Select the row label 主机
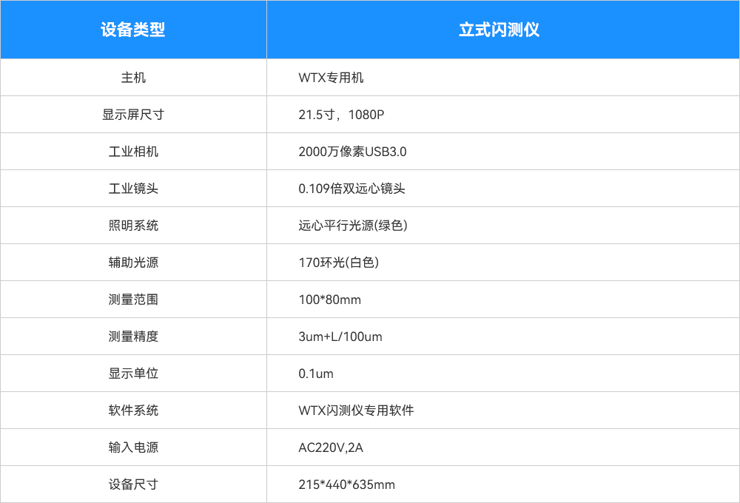Image resolution: width=740 pixels, height=503 pixels. 133,78
